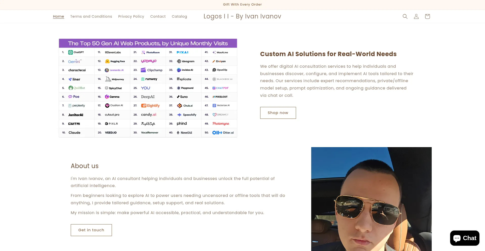This screenshot has height=251, width=485.
Task: Open the Catalog menu link
Action: [x=179, y=16]
